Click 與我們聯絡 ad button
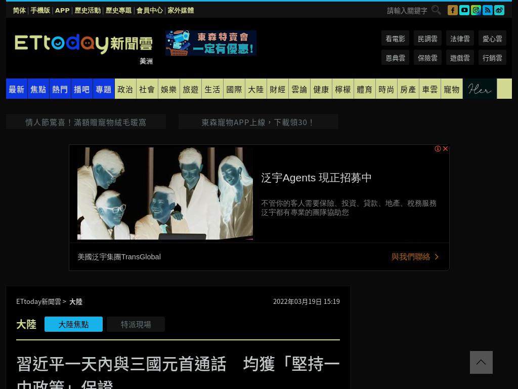The image size is (518, 389). [x=415, y=257]
